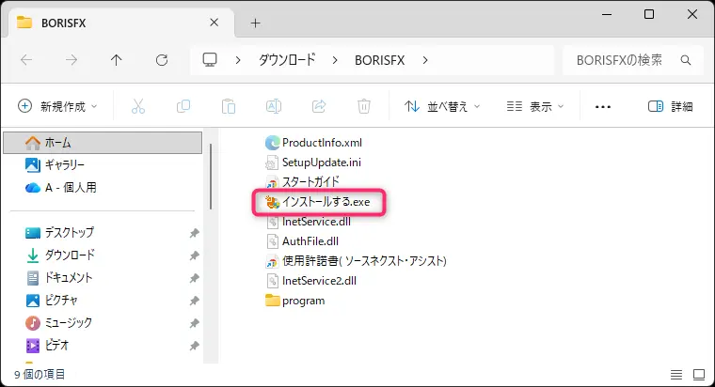Click the This PC monitor icon
The height and width of the screenshot is (387, 715).
pos(210,60)
